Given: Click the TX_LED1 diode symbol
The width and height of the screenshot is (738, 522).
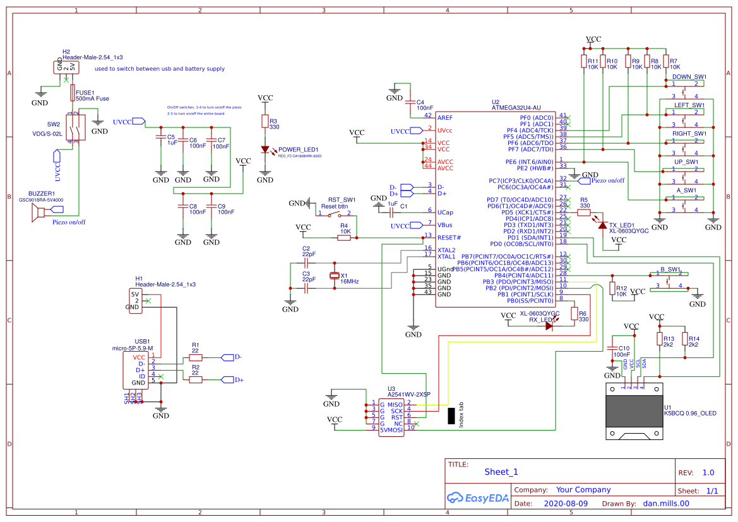Looking at the screenshot, I should point(603,225).
